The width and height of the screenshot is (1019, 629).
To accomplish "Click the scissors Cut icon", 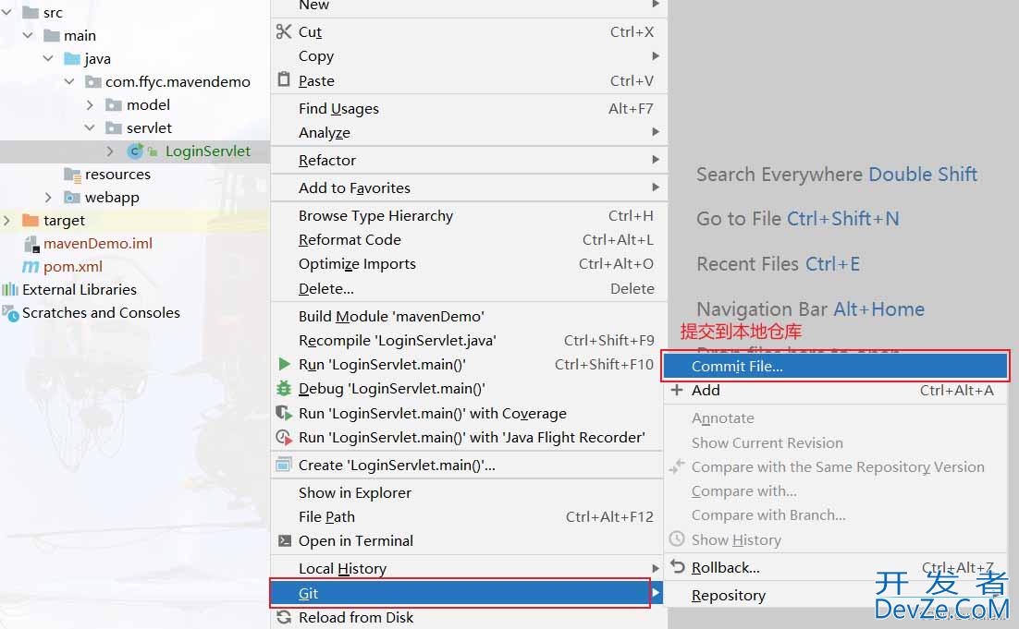I will pyautogui.click(x=284, y=31).
